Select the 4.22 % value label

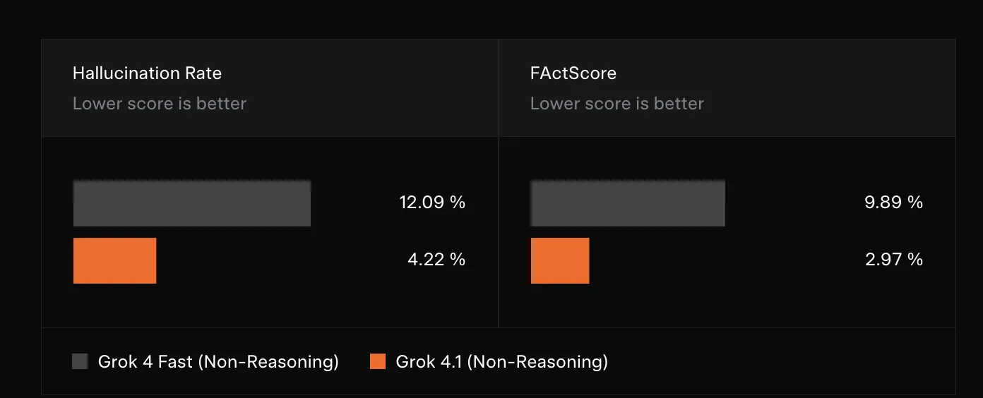[436, 260]
